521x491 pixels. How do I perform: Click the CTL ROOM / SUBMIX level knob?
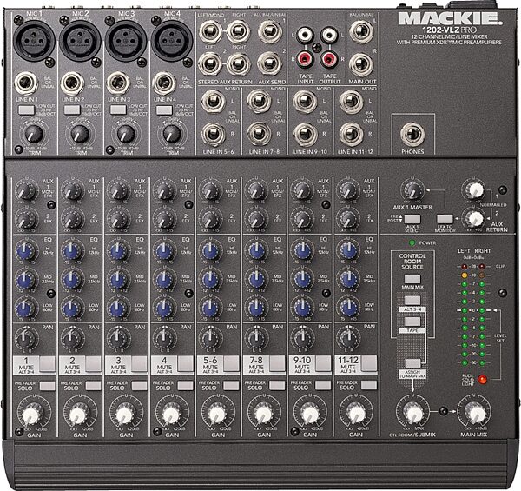[413, 413]
